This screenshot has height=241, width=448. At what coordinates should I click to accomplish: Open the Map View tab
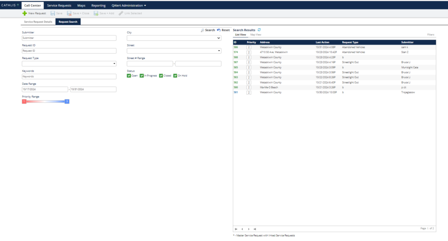(255, 35)
